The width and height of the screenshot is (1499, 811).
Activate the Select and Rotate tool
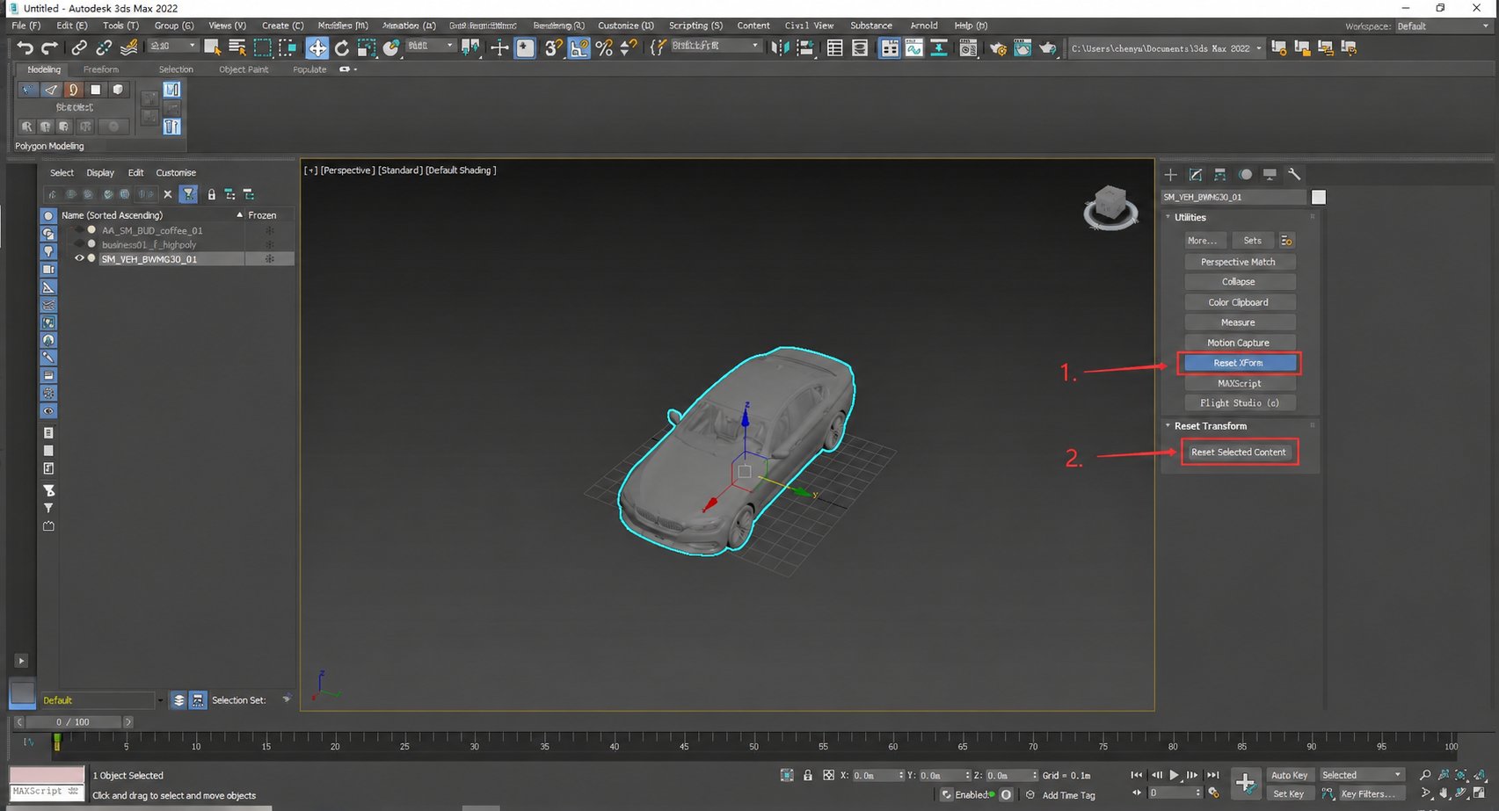pyautogui.click(x=342, y=47)
